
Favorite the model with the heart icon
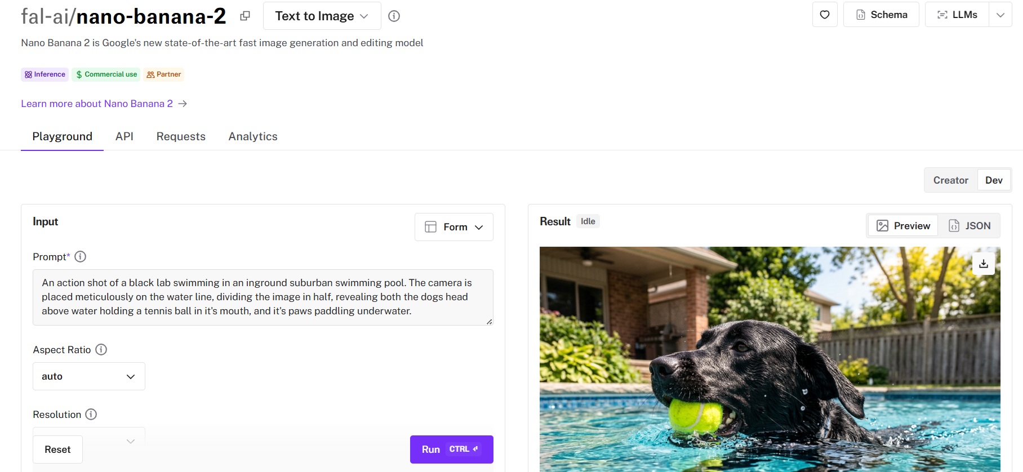tap(824, 15)
